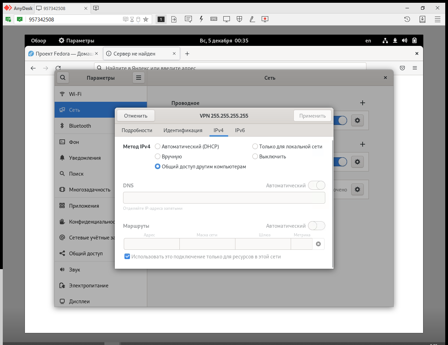Open Settings window hamburger menu
Image resolution: width=448 pixels, height=345 pixels.
pos(139,78)
